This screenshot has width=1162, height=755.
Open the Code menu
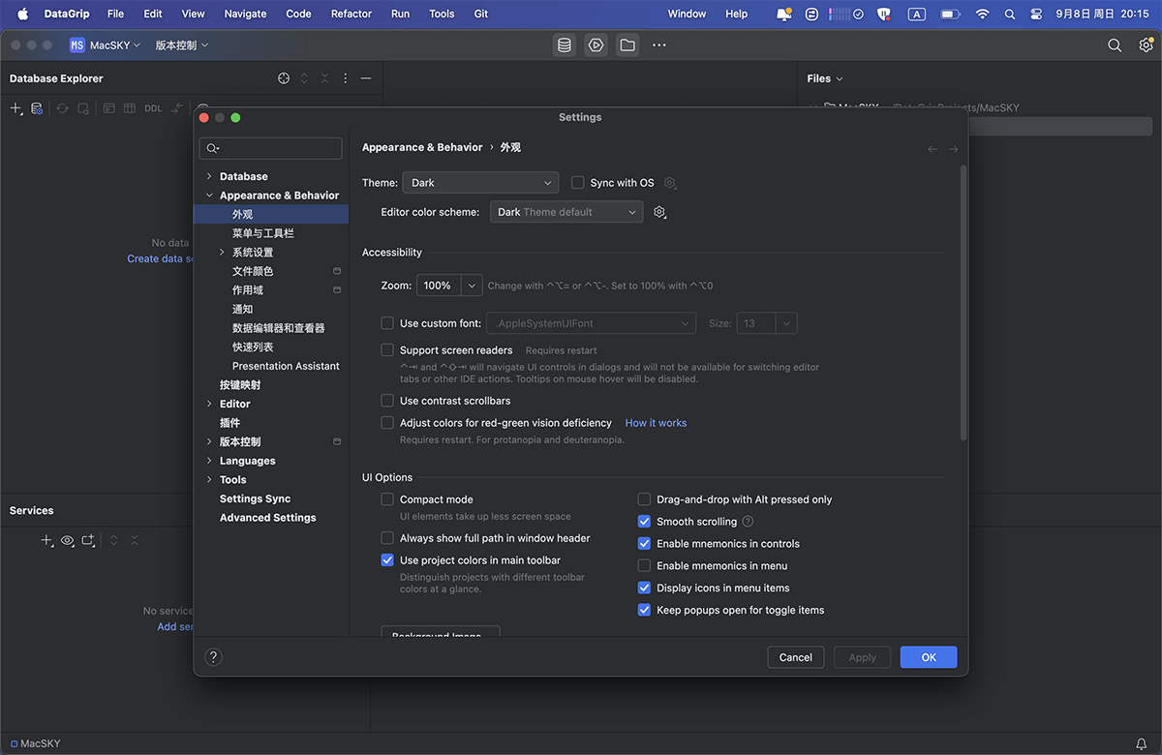coord(298,14)
